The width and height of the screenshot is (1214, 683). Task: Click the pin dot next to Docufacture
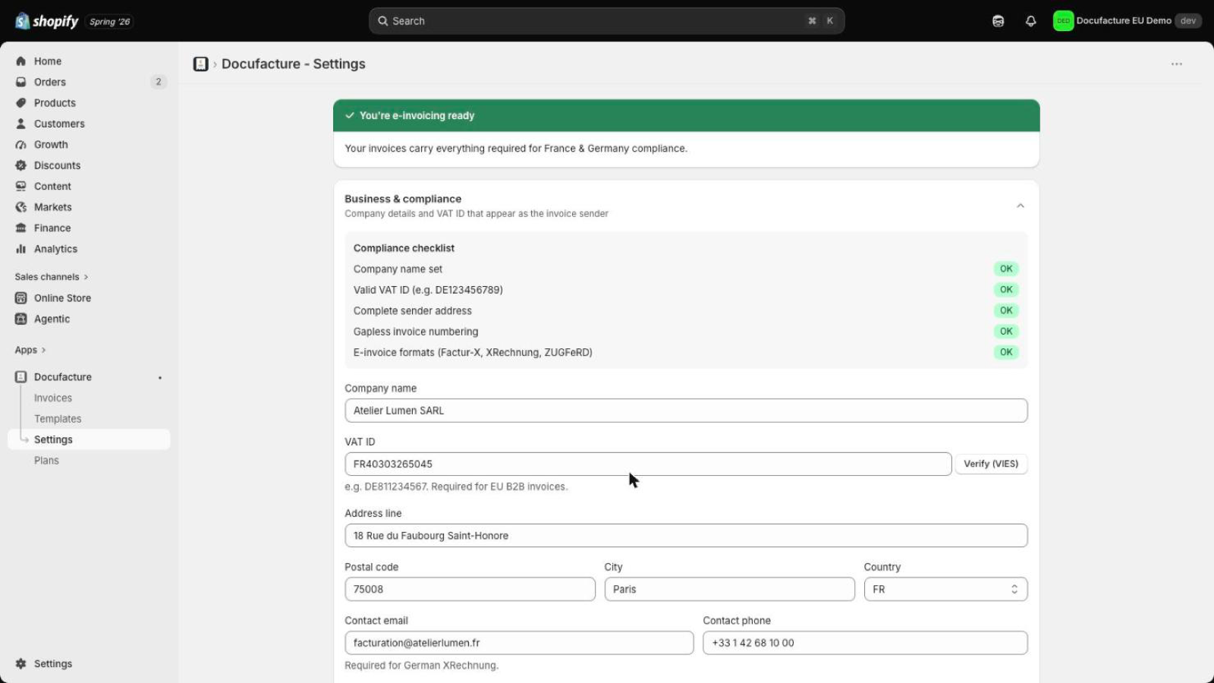pyautogui.click(x=160, y=378)
